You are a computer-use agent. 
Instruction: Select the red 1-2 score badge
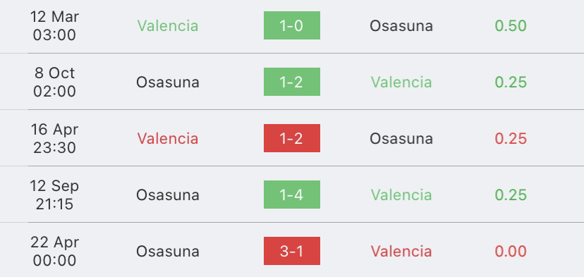(291, 138)
